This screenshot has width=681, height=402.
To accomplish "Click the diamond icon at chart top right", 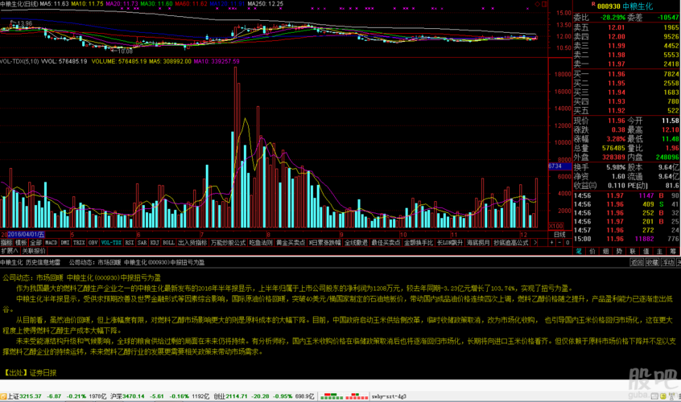I will tap(537, 4).
